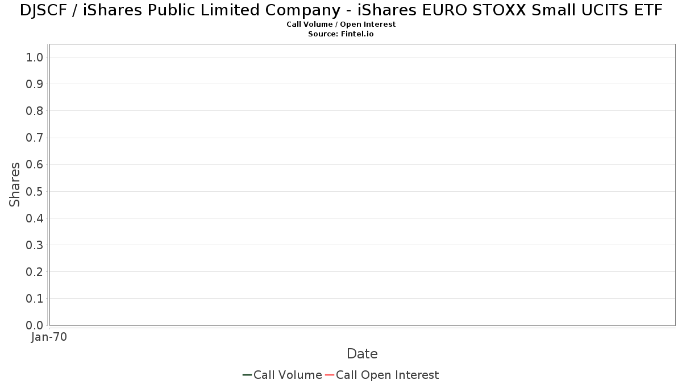682x384 pixels.
Task: Click the 0.5 y-axis tick label
Action: 35,191
